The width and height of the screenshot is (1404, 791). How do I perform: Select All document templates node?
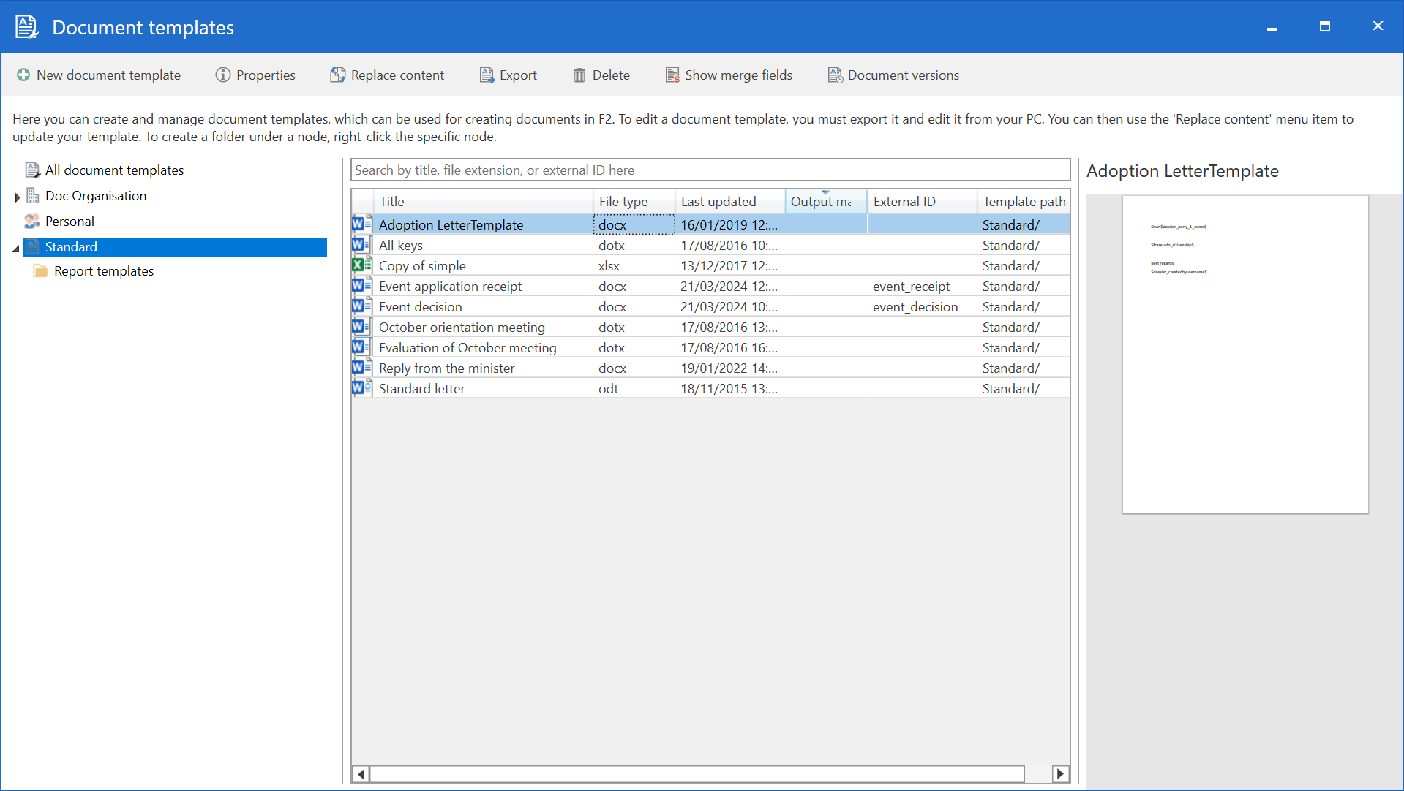(114, 170)
